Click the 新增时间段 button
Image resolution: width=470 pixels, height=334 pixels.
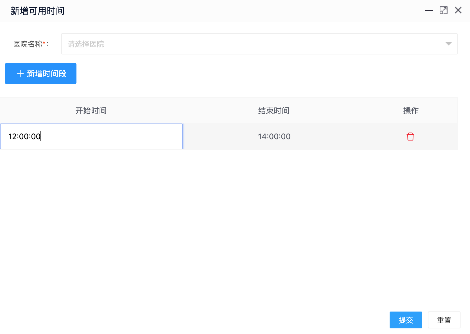pyautogui.click(x=41, y=74)
